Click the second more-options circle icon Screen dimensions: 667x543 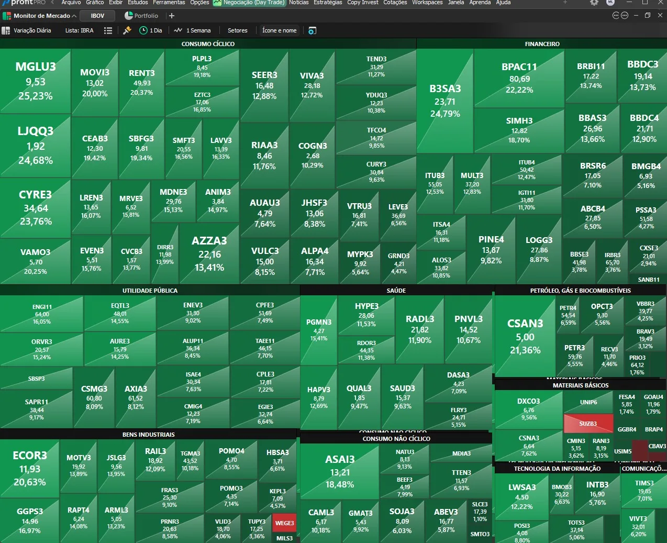click(x=624, y=15)
